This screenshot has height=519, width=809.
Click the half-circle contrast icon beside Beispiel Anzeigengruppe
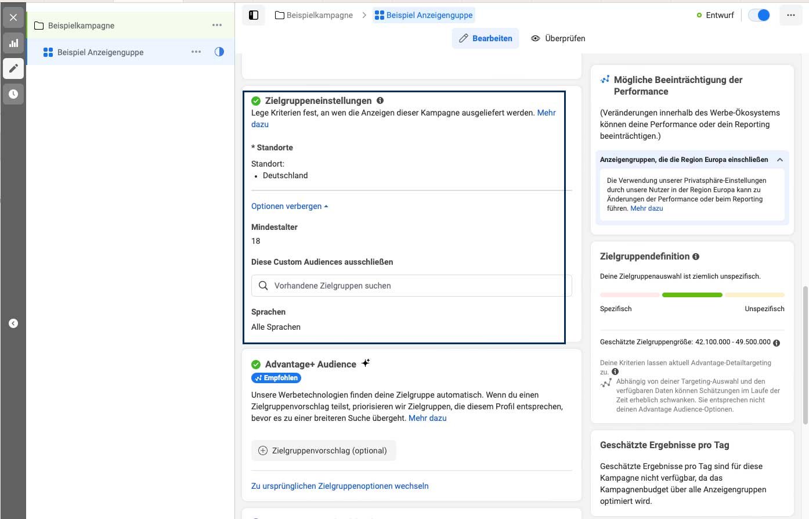[x=219, y=52]
